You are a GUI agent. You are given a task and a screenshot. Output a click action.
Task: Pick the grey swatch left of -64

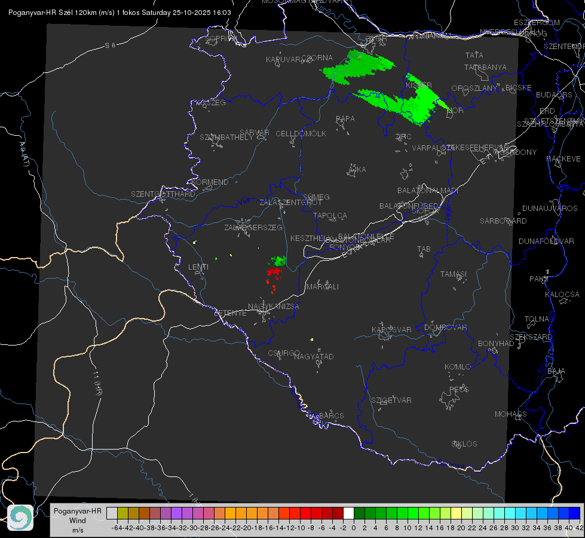point(112,513)
